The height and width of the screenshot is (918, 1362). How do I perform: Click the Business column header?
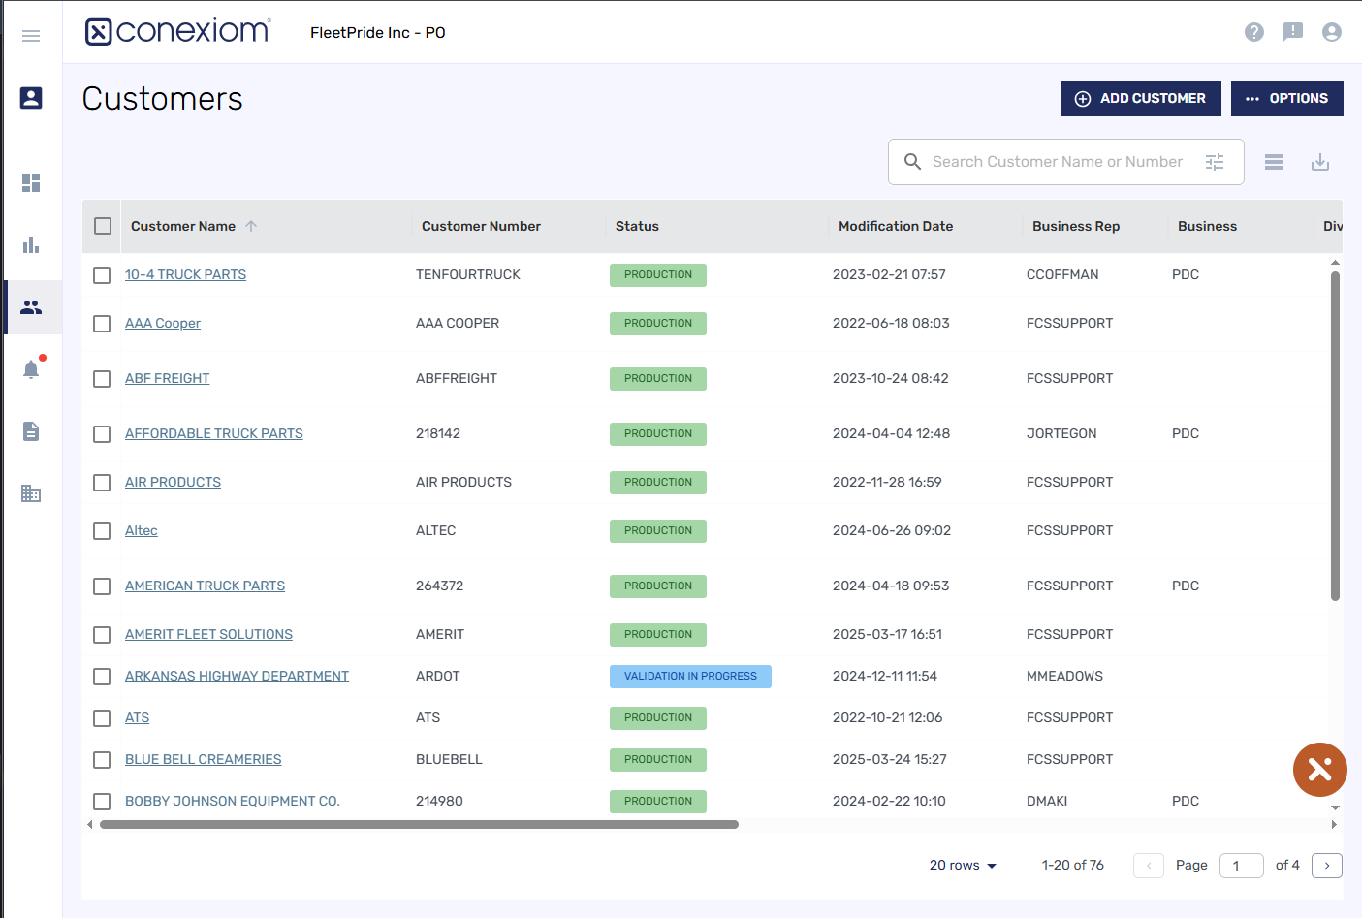point(1207,226)
